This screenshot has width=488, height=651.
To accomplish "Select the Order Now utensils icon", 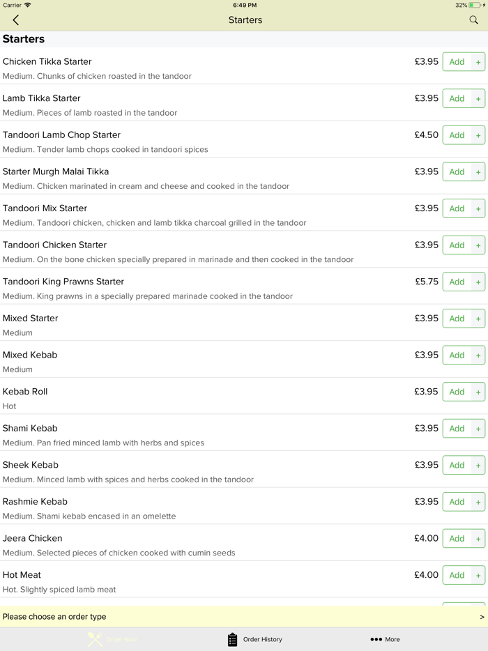I will 93,639.
